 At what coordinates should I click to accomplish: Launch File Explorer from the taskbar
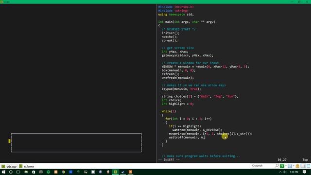[26, 172]
